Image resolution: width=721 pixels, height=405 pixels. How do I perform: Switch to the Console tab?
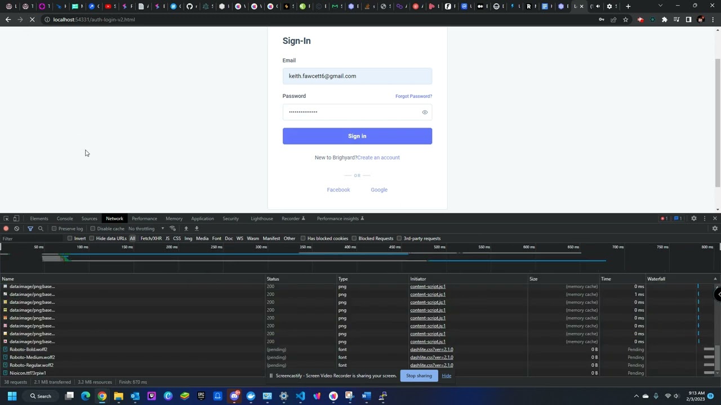pos(65,218)
